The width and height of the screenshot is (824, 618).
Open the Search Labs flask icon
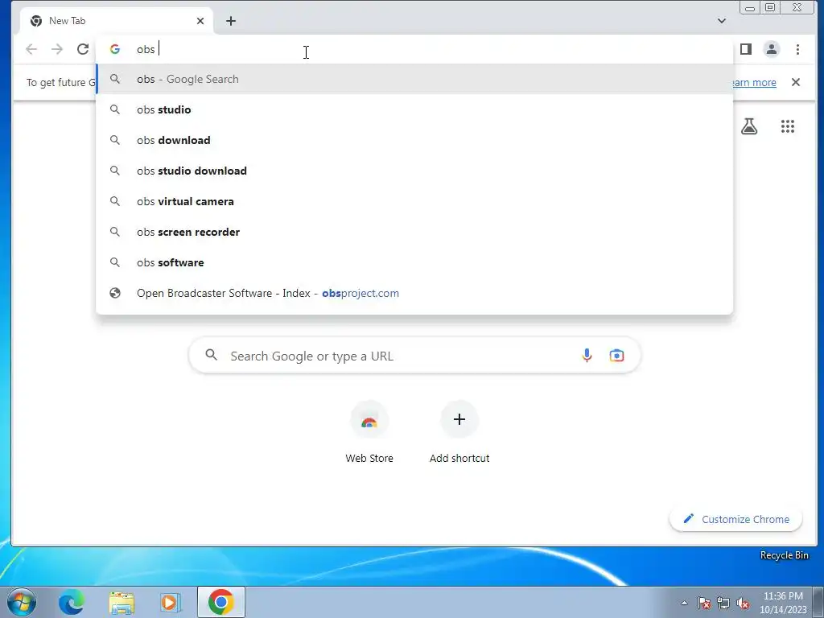click(749, 126)
